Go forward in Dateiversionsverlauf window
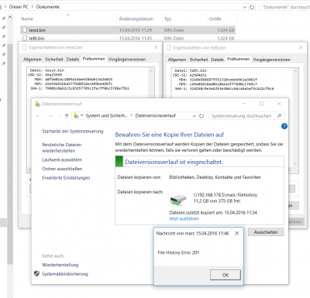This screenshot has height=298, width=310. [x=50, y=116]
